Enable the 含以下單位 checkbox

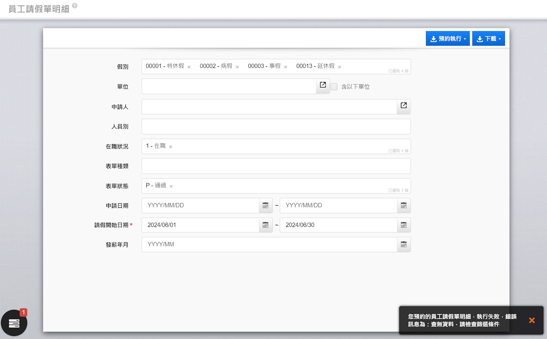pos(334,87)
